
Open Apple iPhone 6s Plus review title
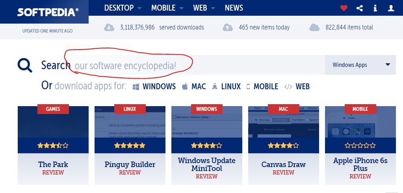[360, 164]
